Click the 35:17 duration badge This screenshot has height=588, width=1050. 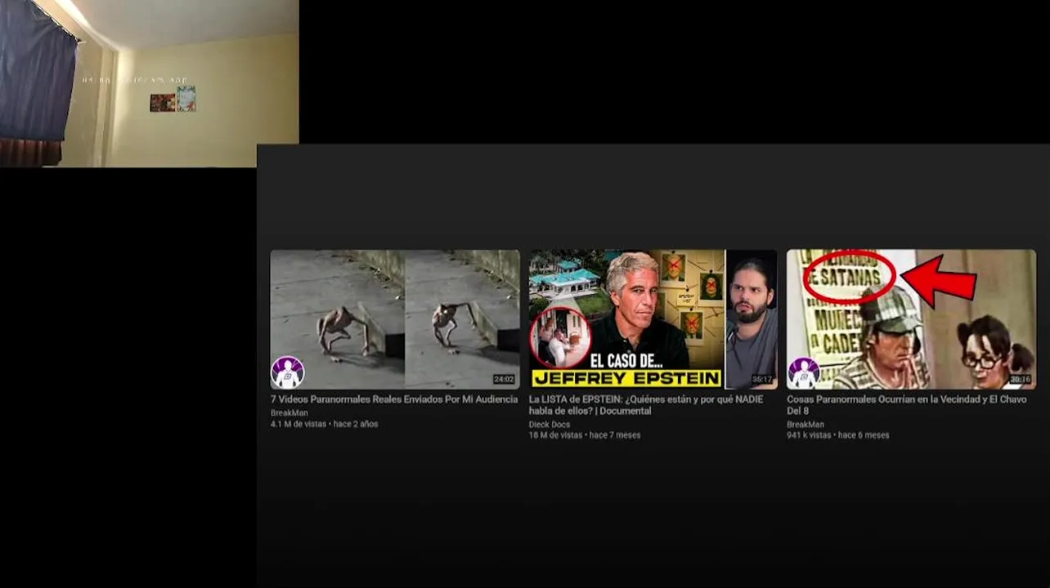[x=762, y=380]
